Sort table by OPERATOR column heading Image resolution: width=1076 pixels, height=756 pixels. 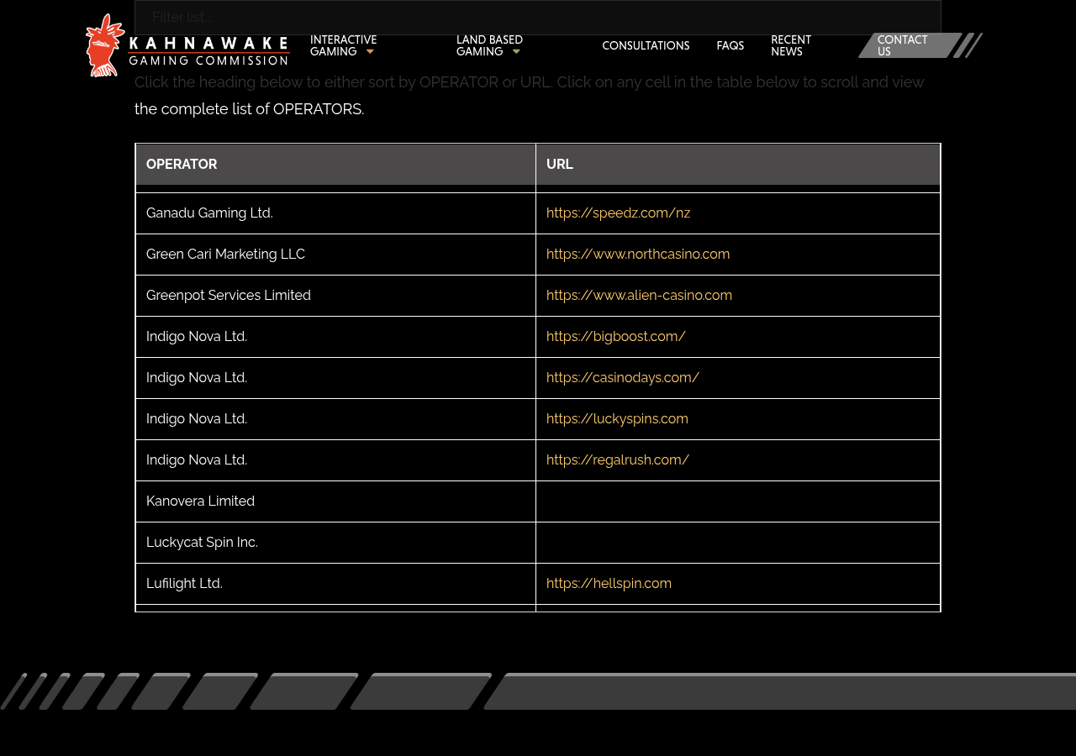[335, 165]
